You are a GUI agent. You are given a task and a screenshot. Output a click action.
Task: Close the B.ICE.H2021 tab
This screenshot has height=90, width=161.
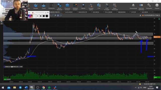coord(74,12)
